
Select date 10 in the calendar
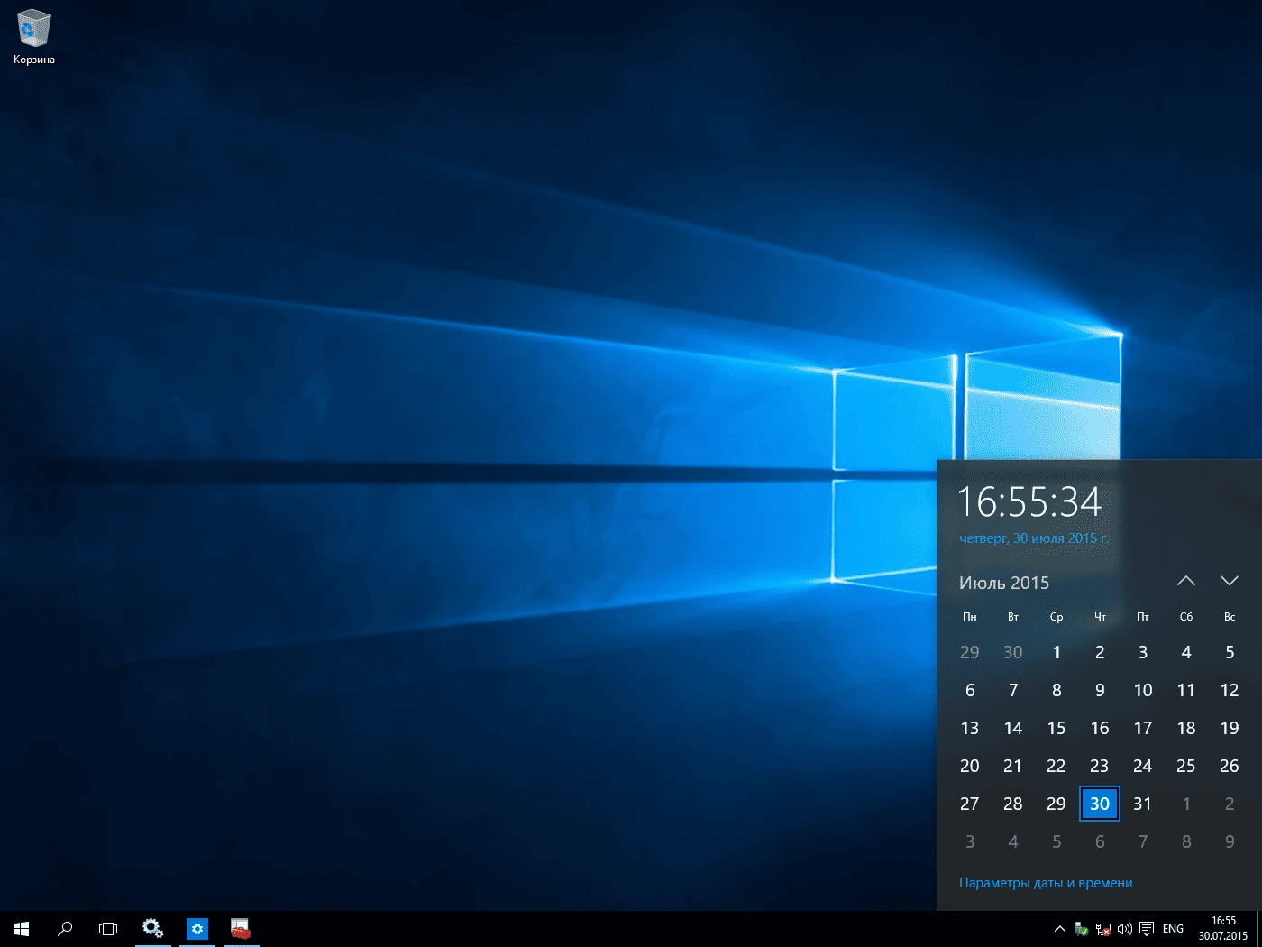tap(1143, 690)
